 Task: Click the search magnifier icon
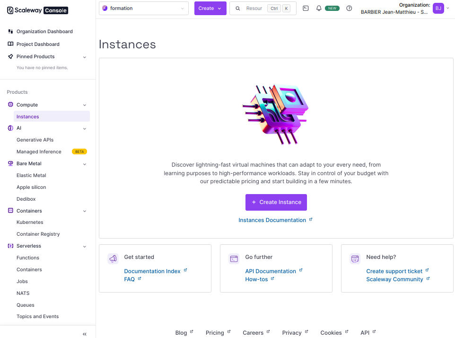tap(237, 9)
